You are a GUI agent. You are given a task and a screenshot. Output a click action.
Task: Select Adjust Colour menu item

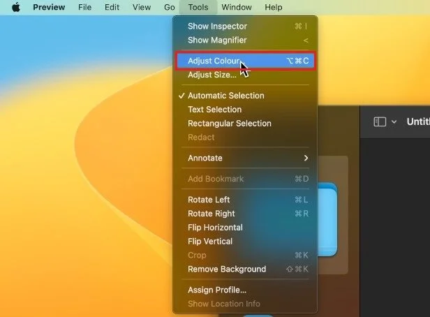pyautogui.click(x=246, y=61)
